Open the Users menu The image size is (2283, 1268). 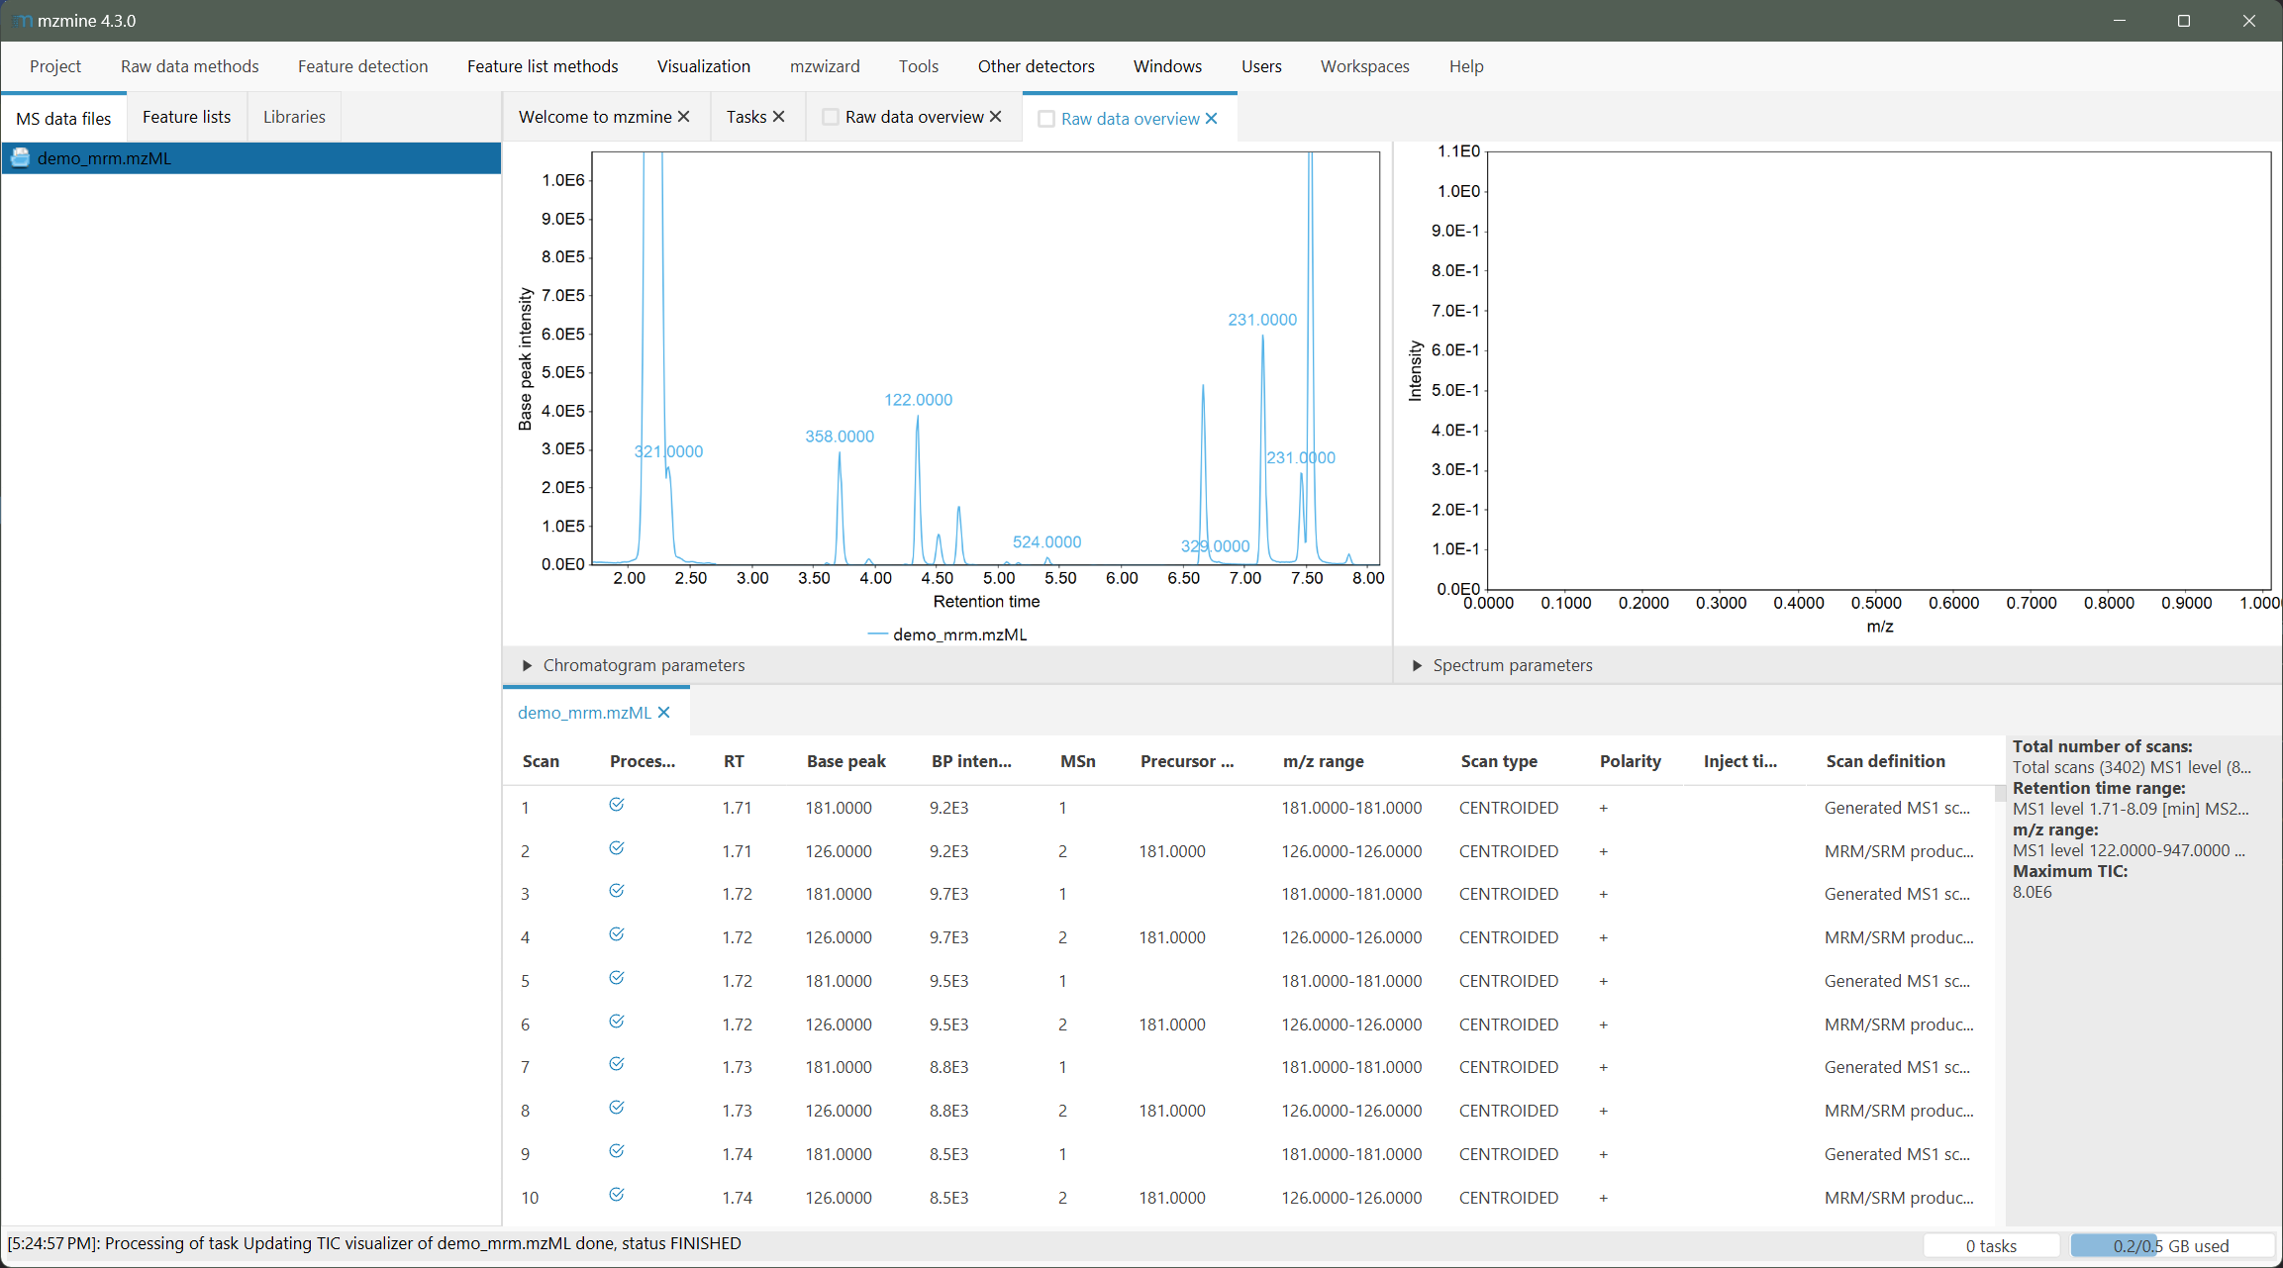[x=1261, y=66]
